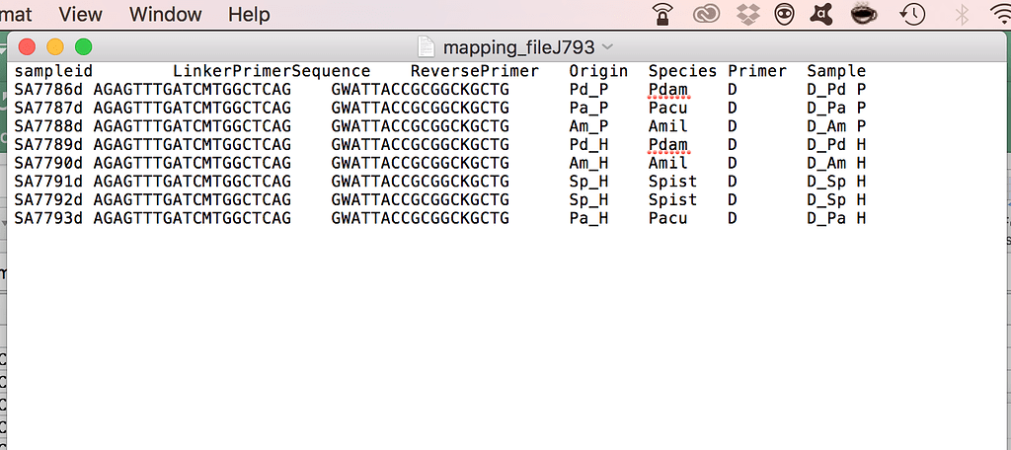Open the View menu

(x=80, y=14)
